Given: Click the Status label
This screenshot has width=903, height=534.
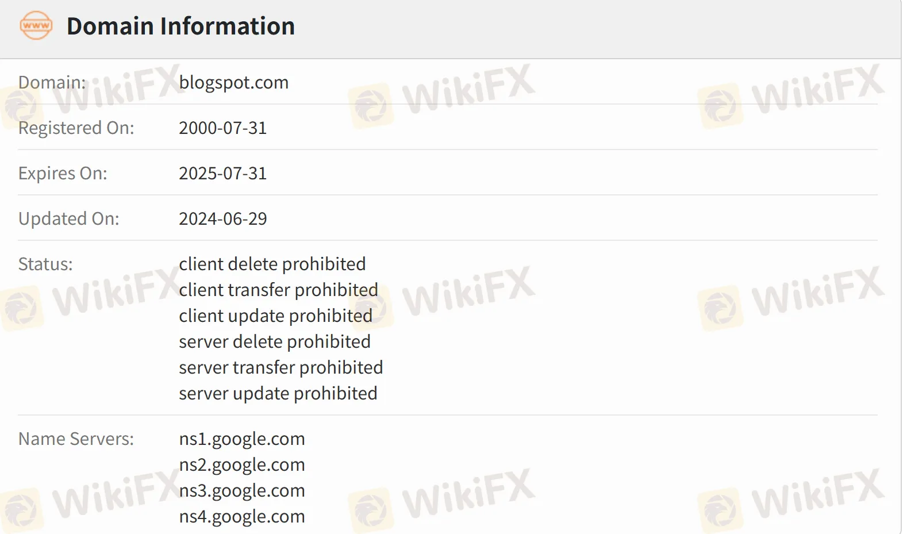Looking at the screenshot, I should [45, 264].
